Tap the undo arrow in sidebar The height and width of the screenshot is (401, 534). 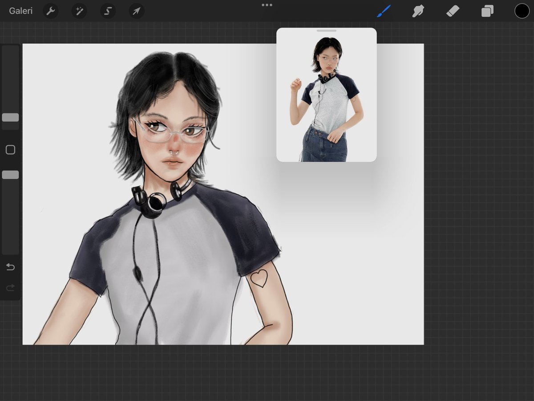[x=10, y=267]
